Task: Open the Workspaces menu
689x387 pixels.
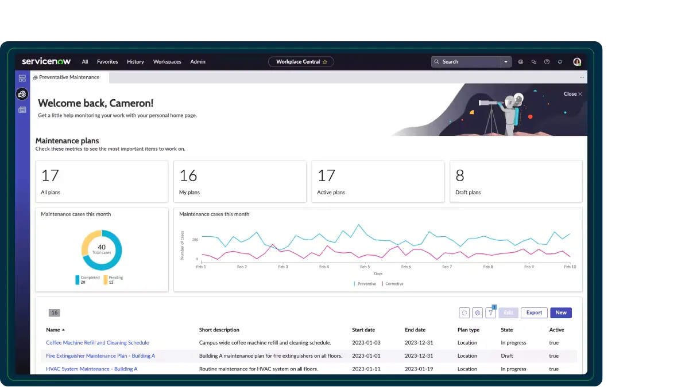Action: 167,62
